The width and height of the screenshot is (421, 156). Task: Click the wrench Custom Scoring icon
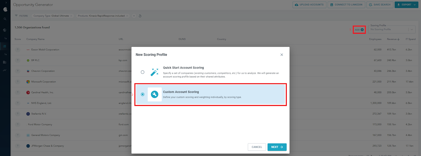(154, 94)
